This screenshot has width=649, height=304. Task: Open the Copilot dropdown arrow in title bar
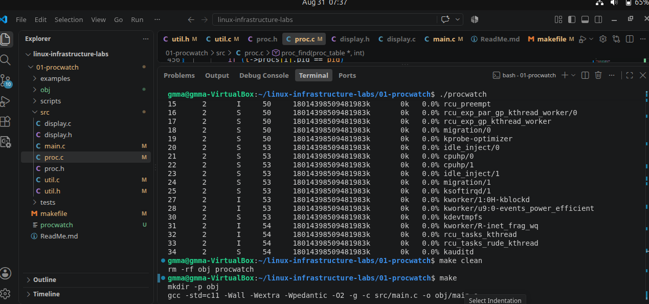pos(457,19)
